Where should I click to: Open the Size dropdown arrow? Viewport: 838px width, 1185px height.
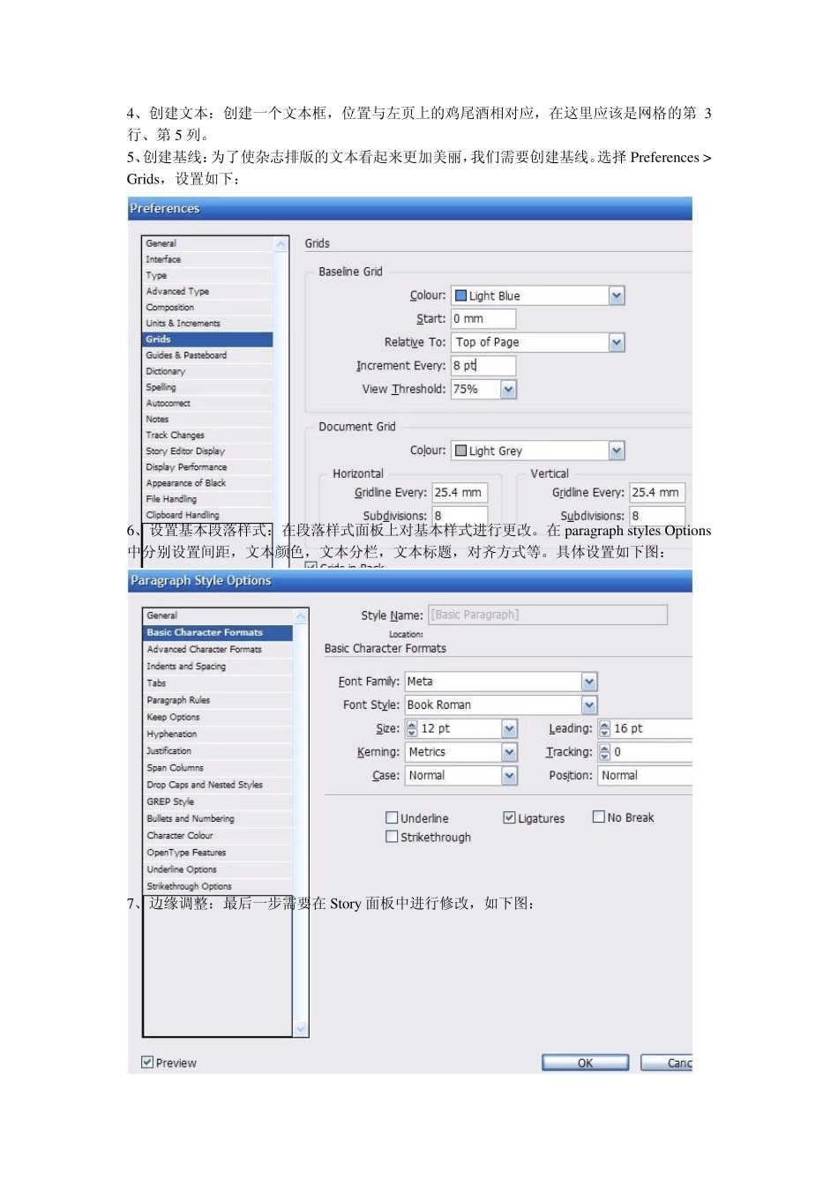(x=509, y=728)
